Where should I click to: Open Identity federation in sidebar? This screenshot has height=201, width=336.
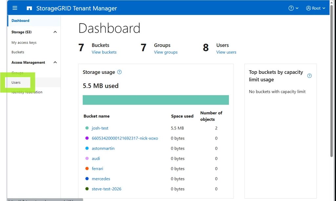point(27,92)
